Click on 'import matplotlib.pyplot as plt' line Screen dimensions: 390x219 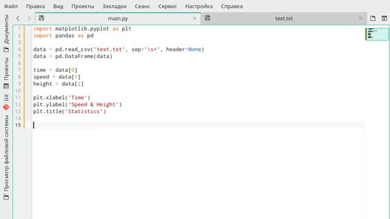point(82,29)
